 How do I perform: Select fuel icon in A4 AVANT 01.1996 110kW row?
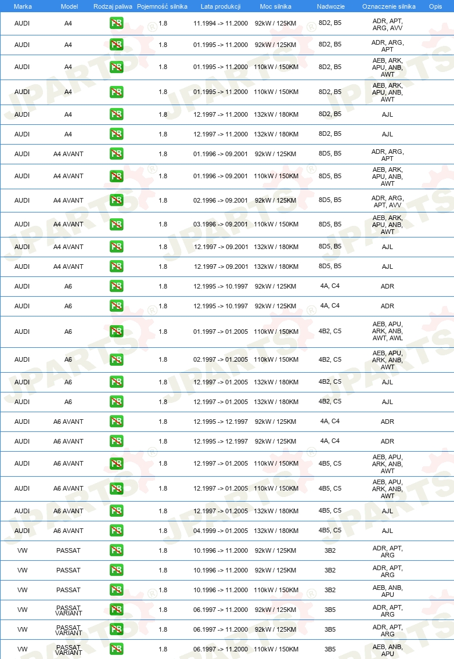pyautogui.click(x=117, y=176)
